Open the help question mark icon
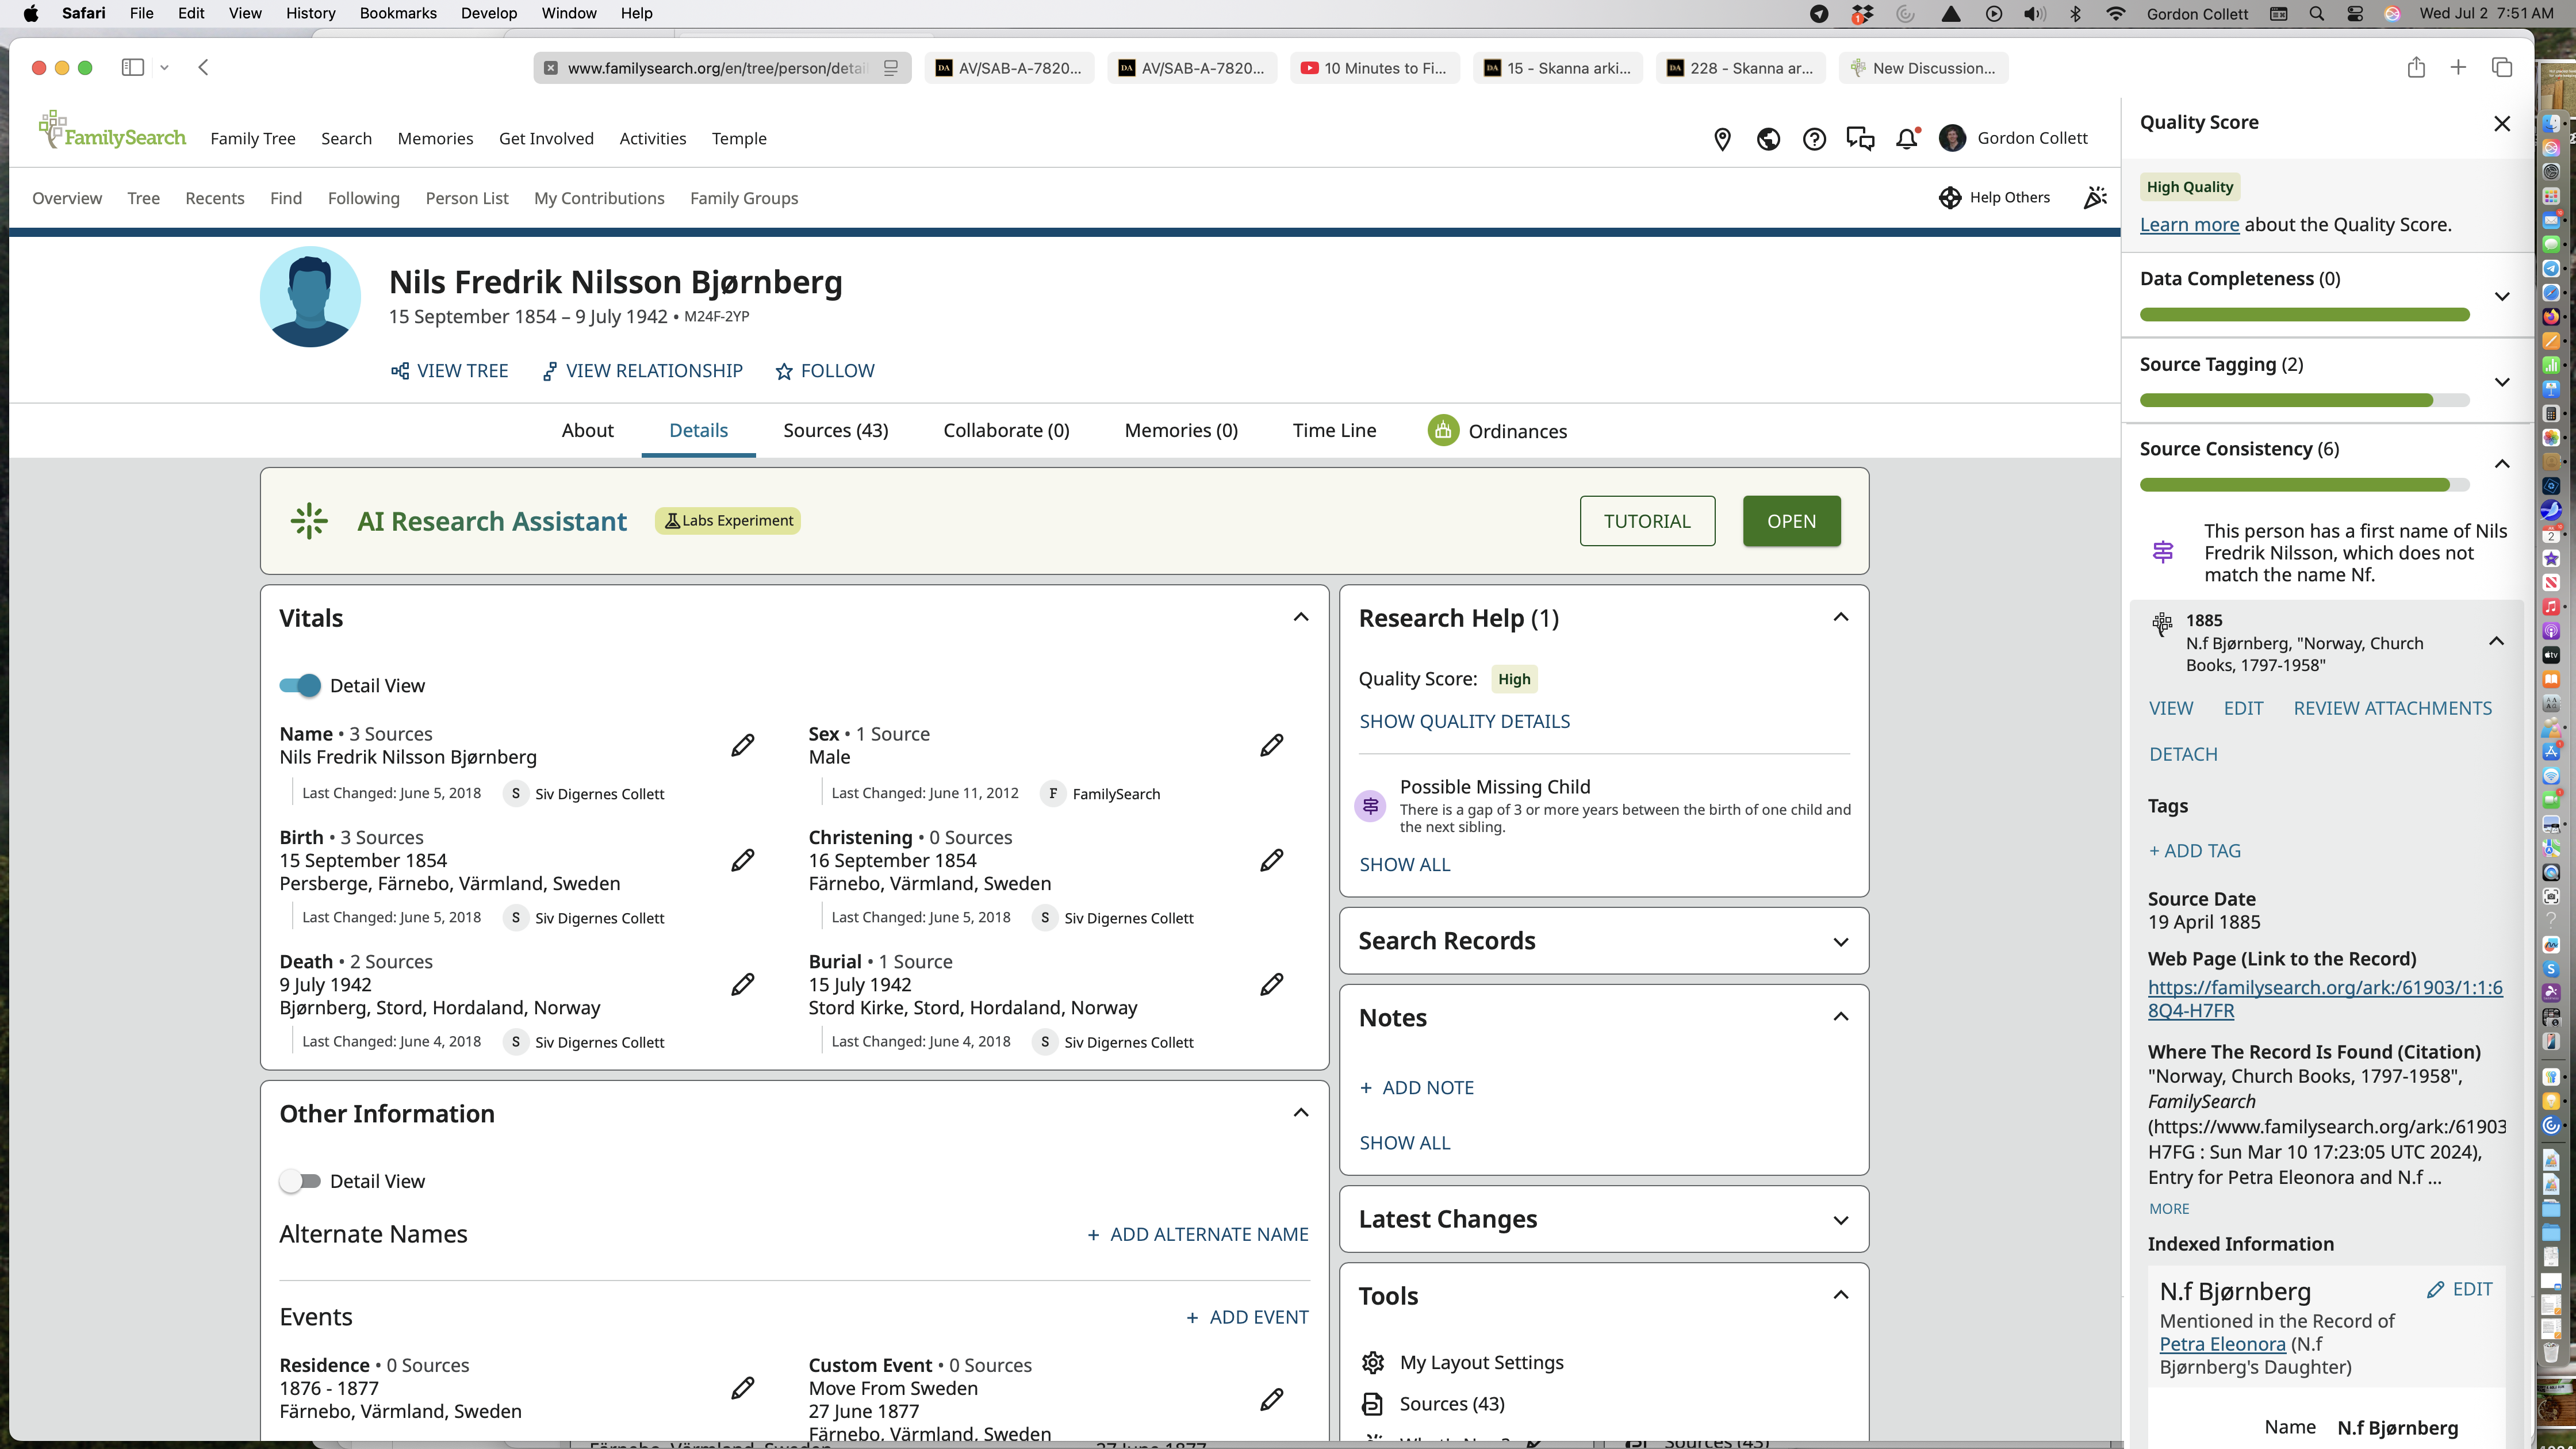The width and height of the screenshot is (2576, 1449). point(1814,139)
